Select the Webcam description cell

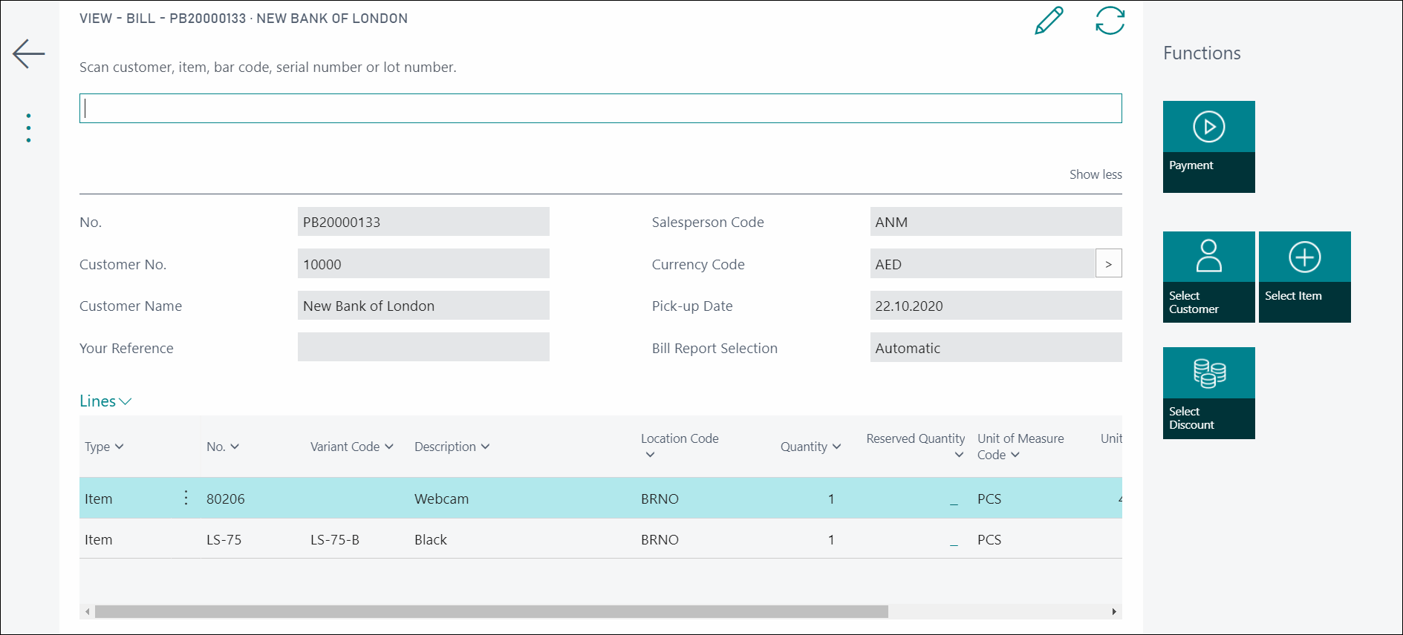(441, 499)
